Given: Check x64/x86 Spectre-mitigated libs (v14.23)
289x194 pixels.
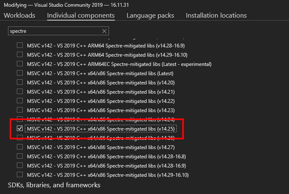Looking at the screenshot, I should [x=20, y=110].
